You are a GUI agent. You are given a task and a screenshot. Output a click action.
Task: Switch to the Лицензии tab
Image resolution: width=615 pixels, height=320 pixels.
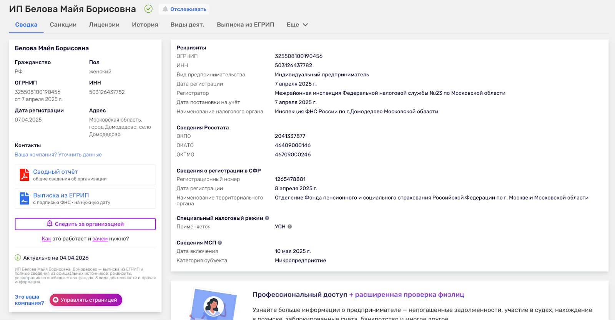[104, 25]
